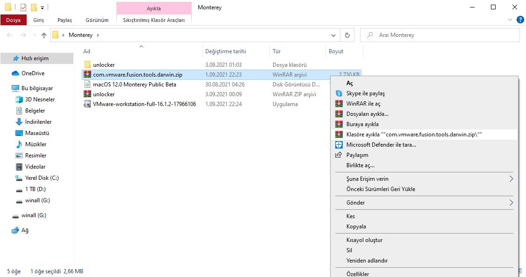This screenshot has width=526, height=277.
Task: Open the Dosya tab
Action: (x=14, y=20)
